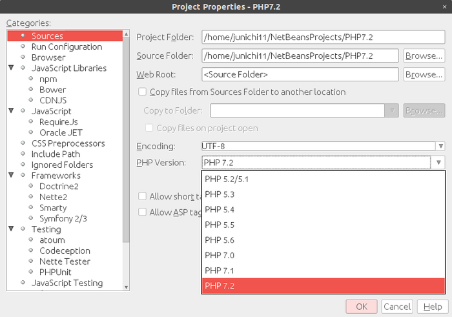452x317 pixels.
Task: Enable Copy files from Sources Folder checkbox
Action: coord(143,92)
